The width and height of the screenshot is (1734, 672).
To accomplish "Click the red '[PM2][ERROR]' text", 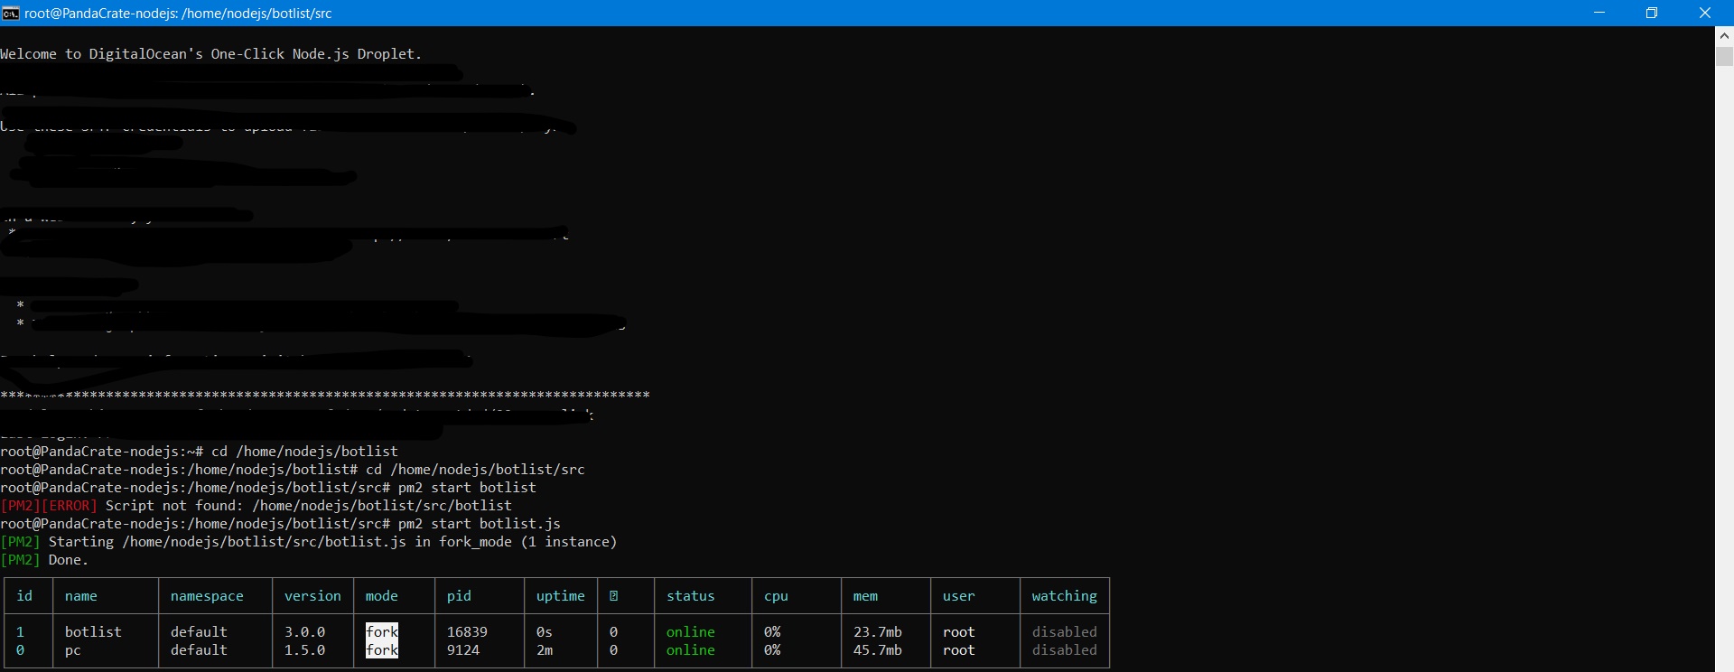I will pyautogui.click(x=49, y=506).
